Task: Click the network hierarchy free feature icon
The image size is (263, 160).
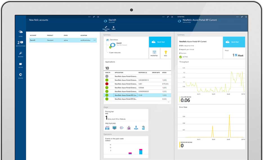Action: pos(136,128)
